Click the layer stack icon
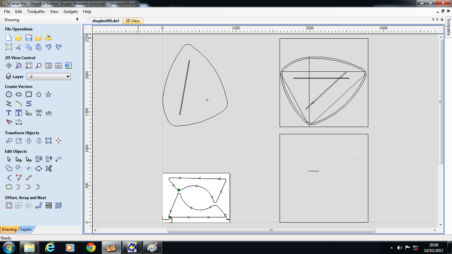Screen dimensions: 452x254 pyautogui.click(x=9, y=76)
